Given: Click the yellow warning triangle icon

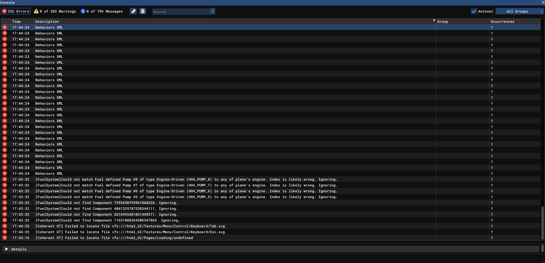Looking at the screenshot, I should pyautogui.click(x=36, y=11).
